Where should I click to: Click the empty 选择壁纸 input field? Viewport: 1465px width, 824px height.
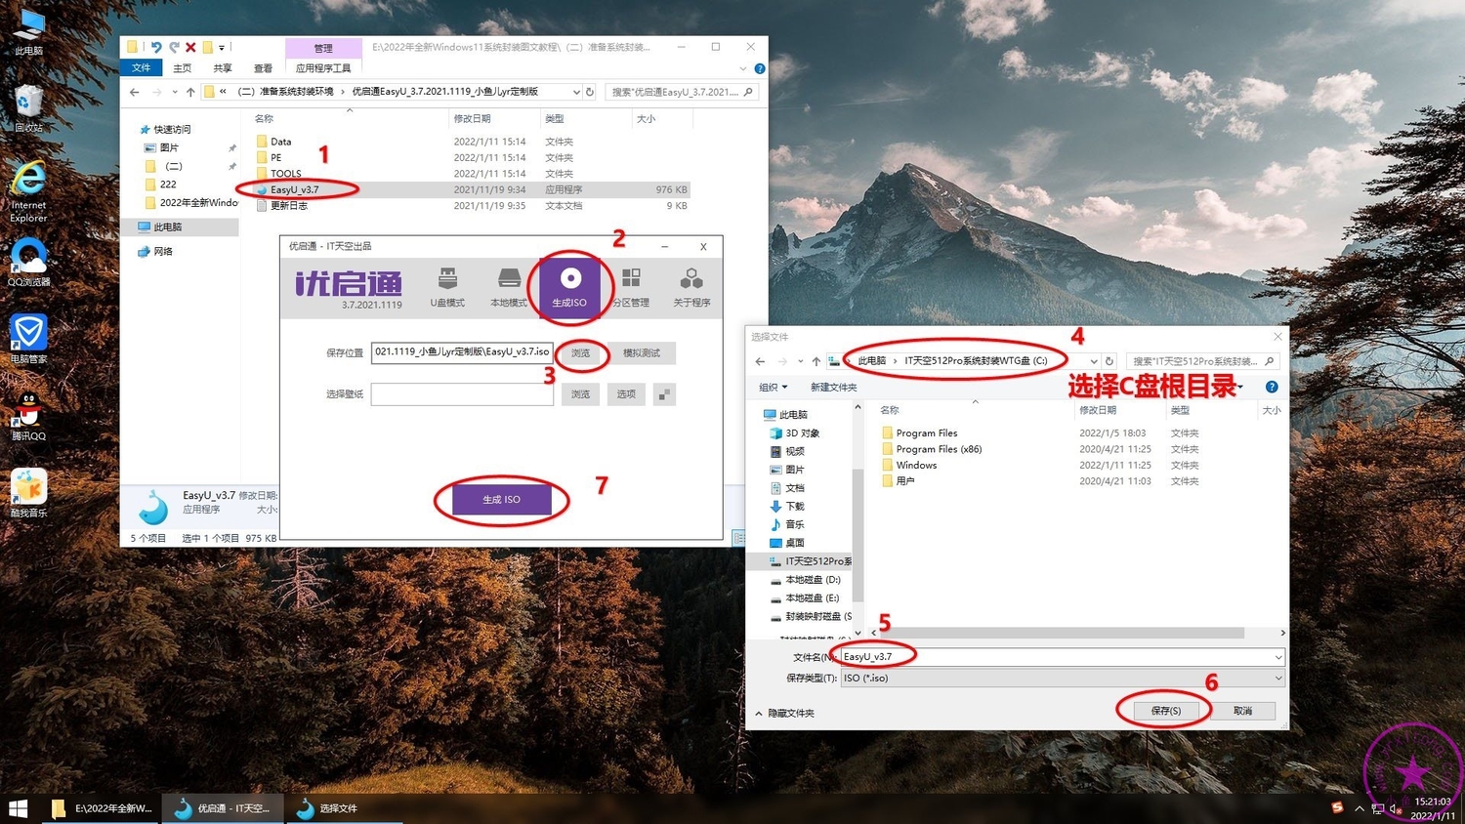click(x=462, y=393)
